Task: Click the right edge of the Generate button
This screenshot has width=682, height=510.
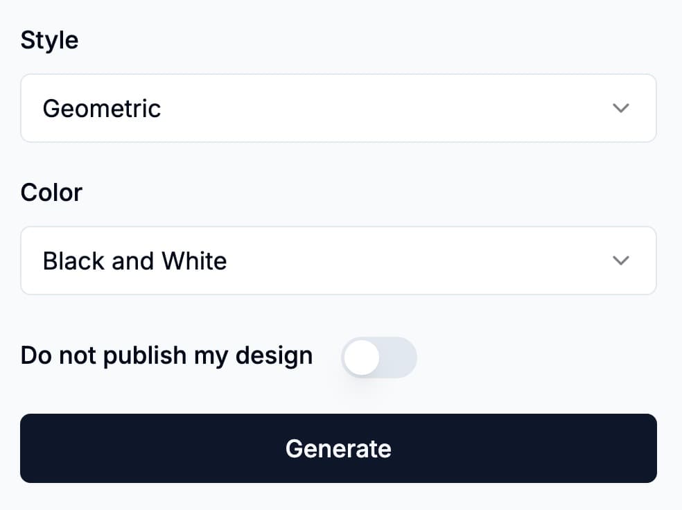Action: click(645, 448)
